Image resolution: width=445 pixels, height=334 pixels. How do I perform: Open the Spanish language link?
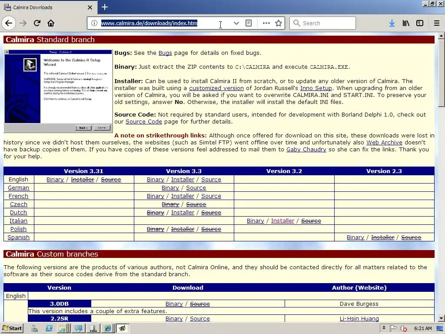[18, 237]
